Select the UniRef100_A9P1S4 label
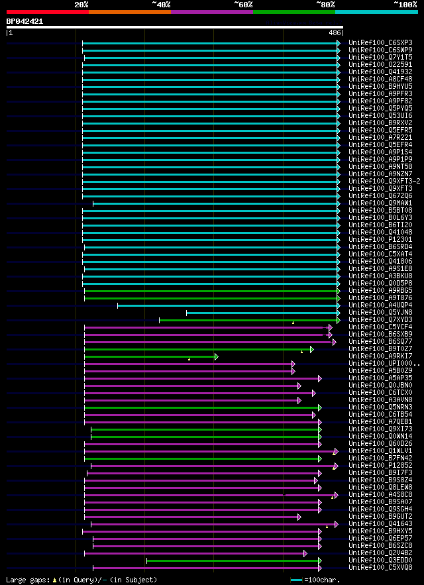Image resolution: width=424 pixels, height=585 pixels. (x=380, y=152)
